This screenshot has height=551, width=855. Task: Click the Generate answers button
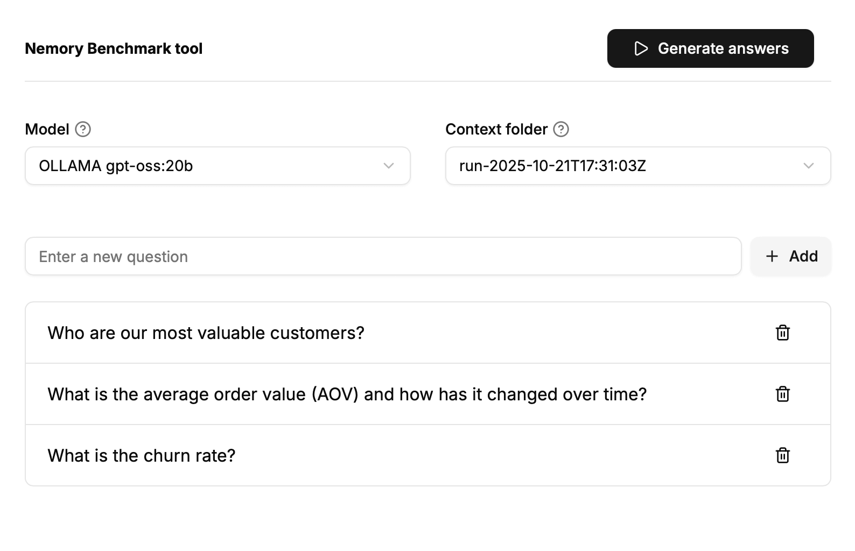click(710, 48)
